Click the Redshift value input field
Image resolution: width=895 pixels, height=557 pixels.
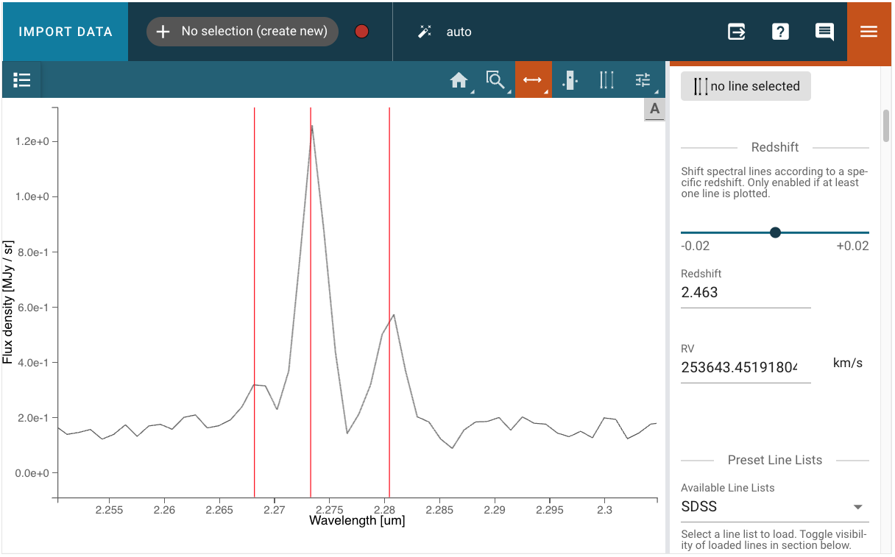pyautogui.click(x=745, y=292)
